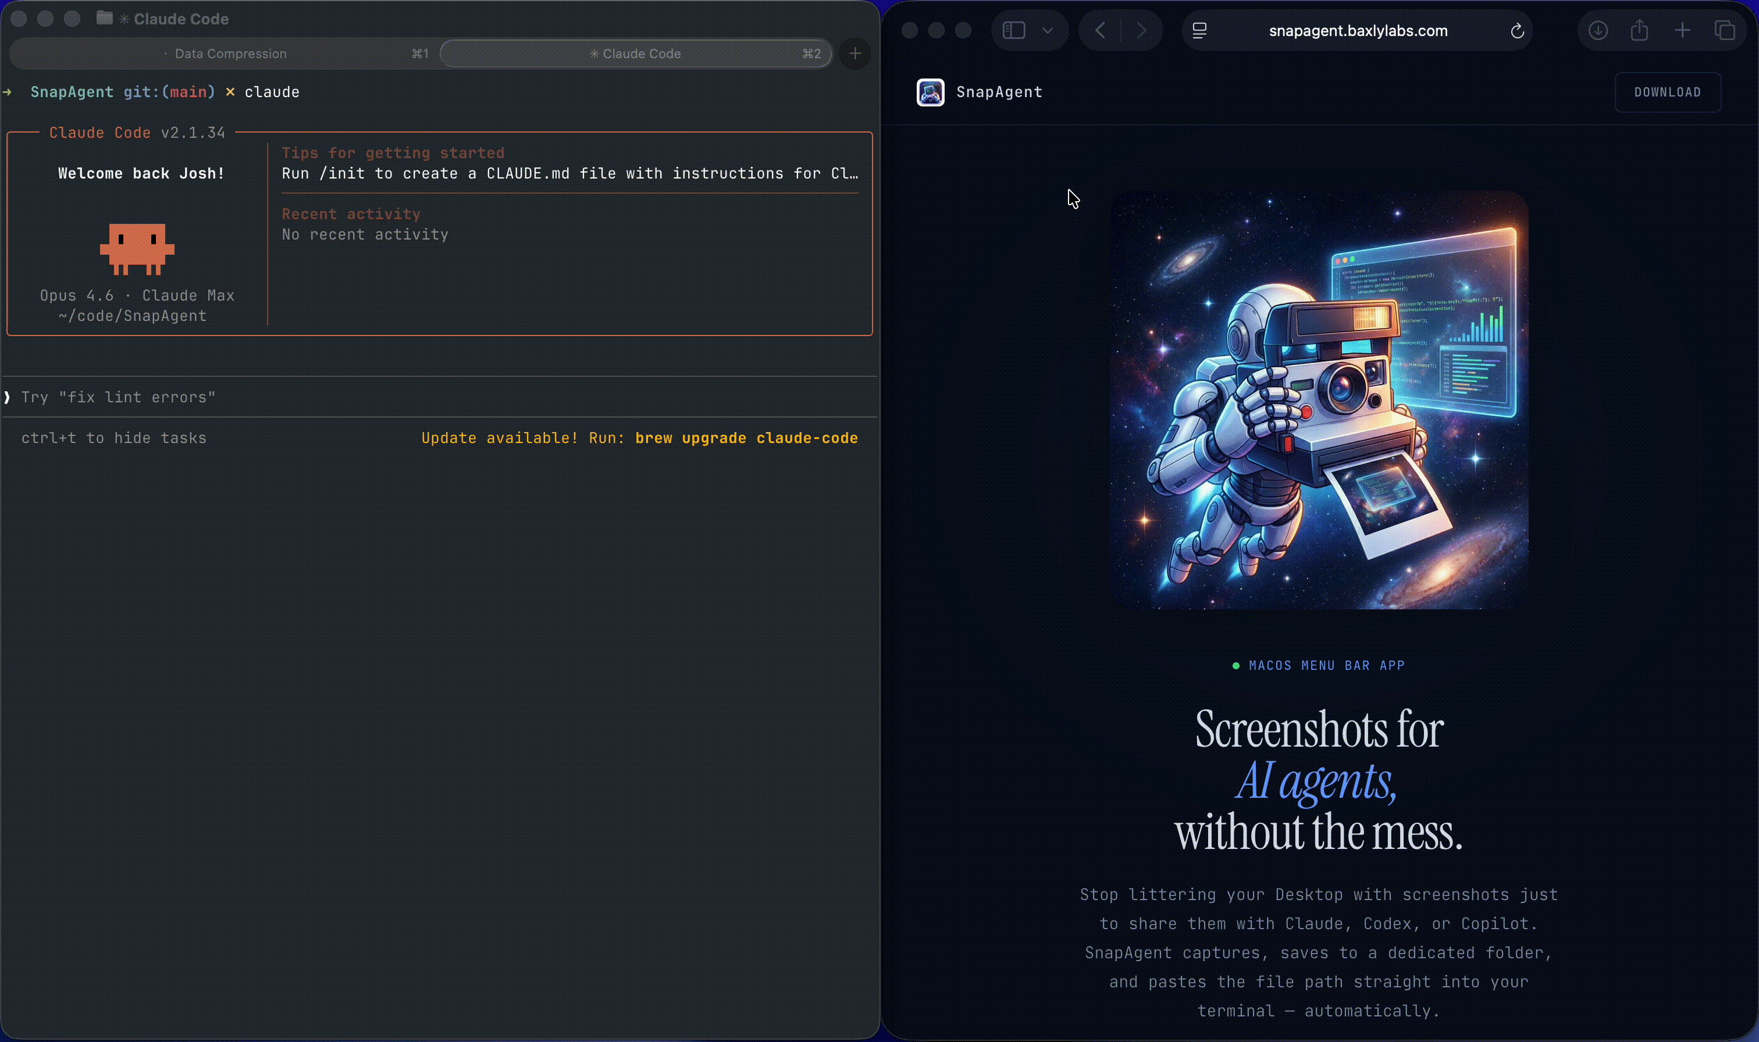
Task: Click the SnapAgent logo icon
Action: (x=930, y=92)
